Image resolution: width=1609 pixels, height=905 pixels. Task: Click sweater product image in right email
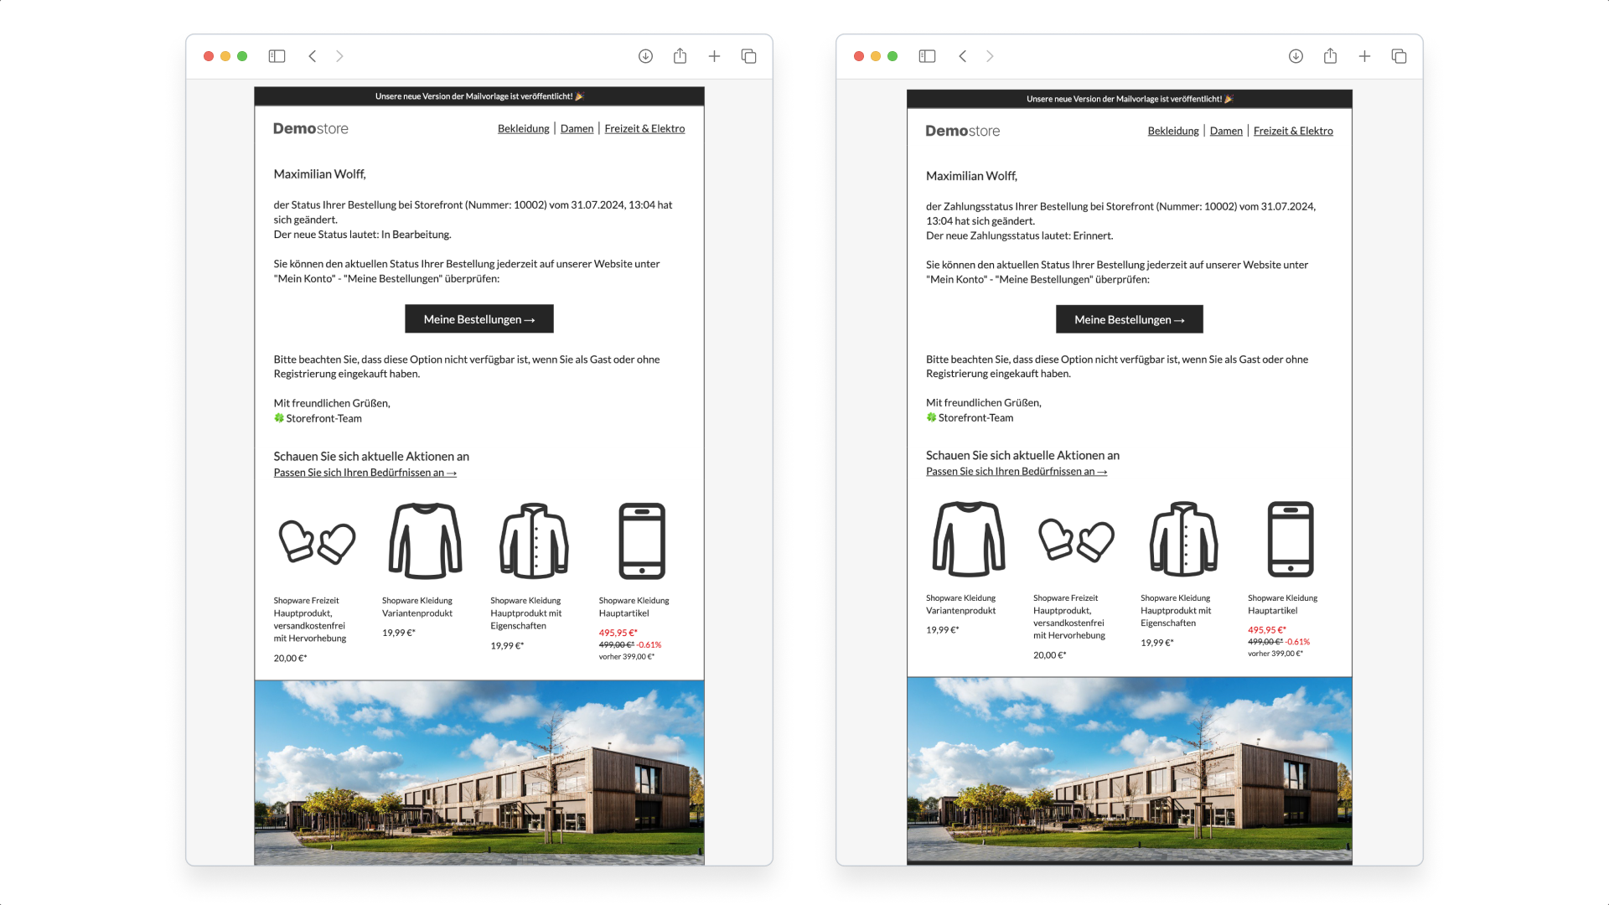[x=969, y=539]
